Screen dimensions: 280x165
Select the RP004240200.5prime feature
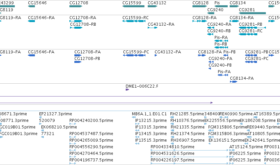73,124
